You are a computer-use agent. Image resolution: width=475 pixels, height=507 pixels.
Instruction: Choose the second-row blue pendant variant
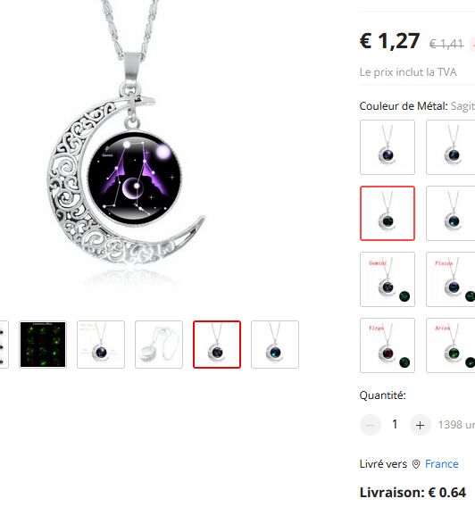(x=450, y=213)
